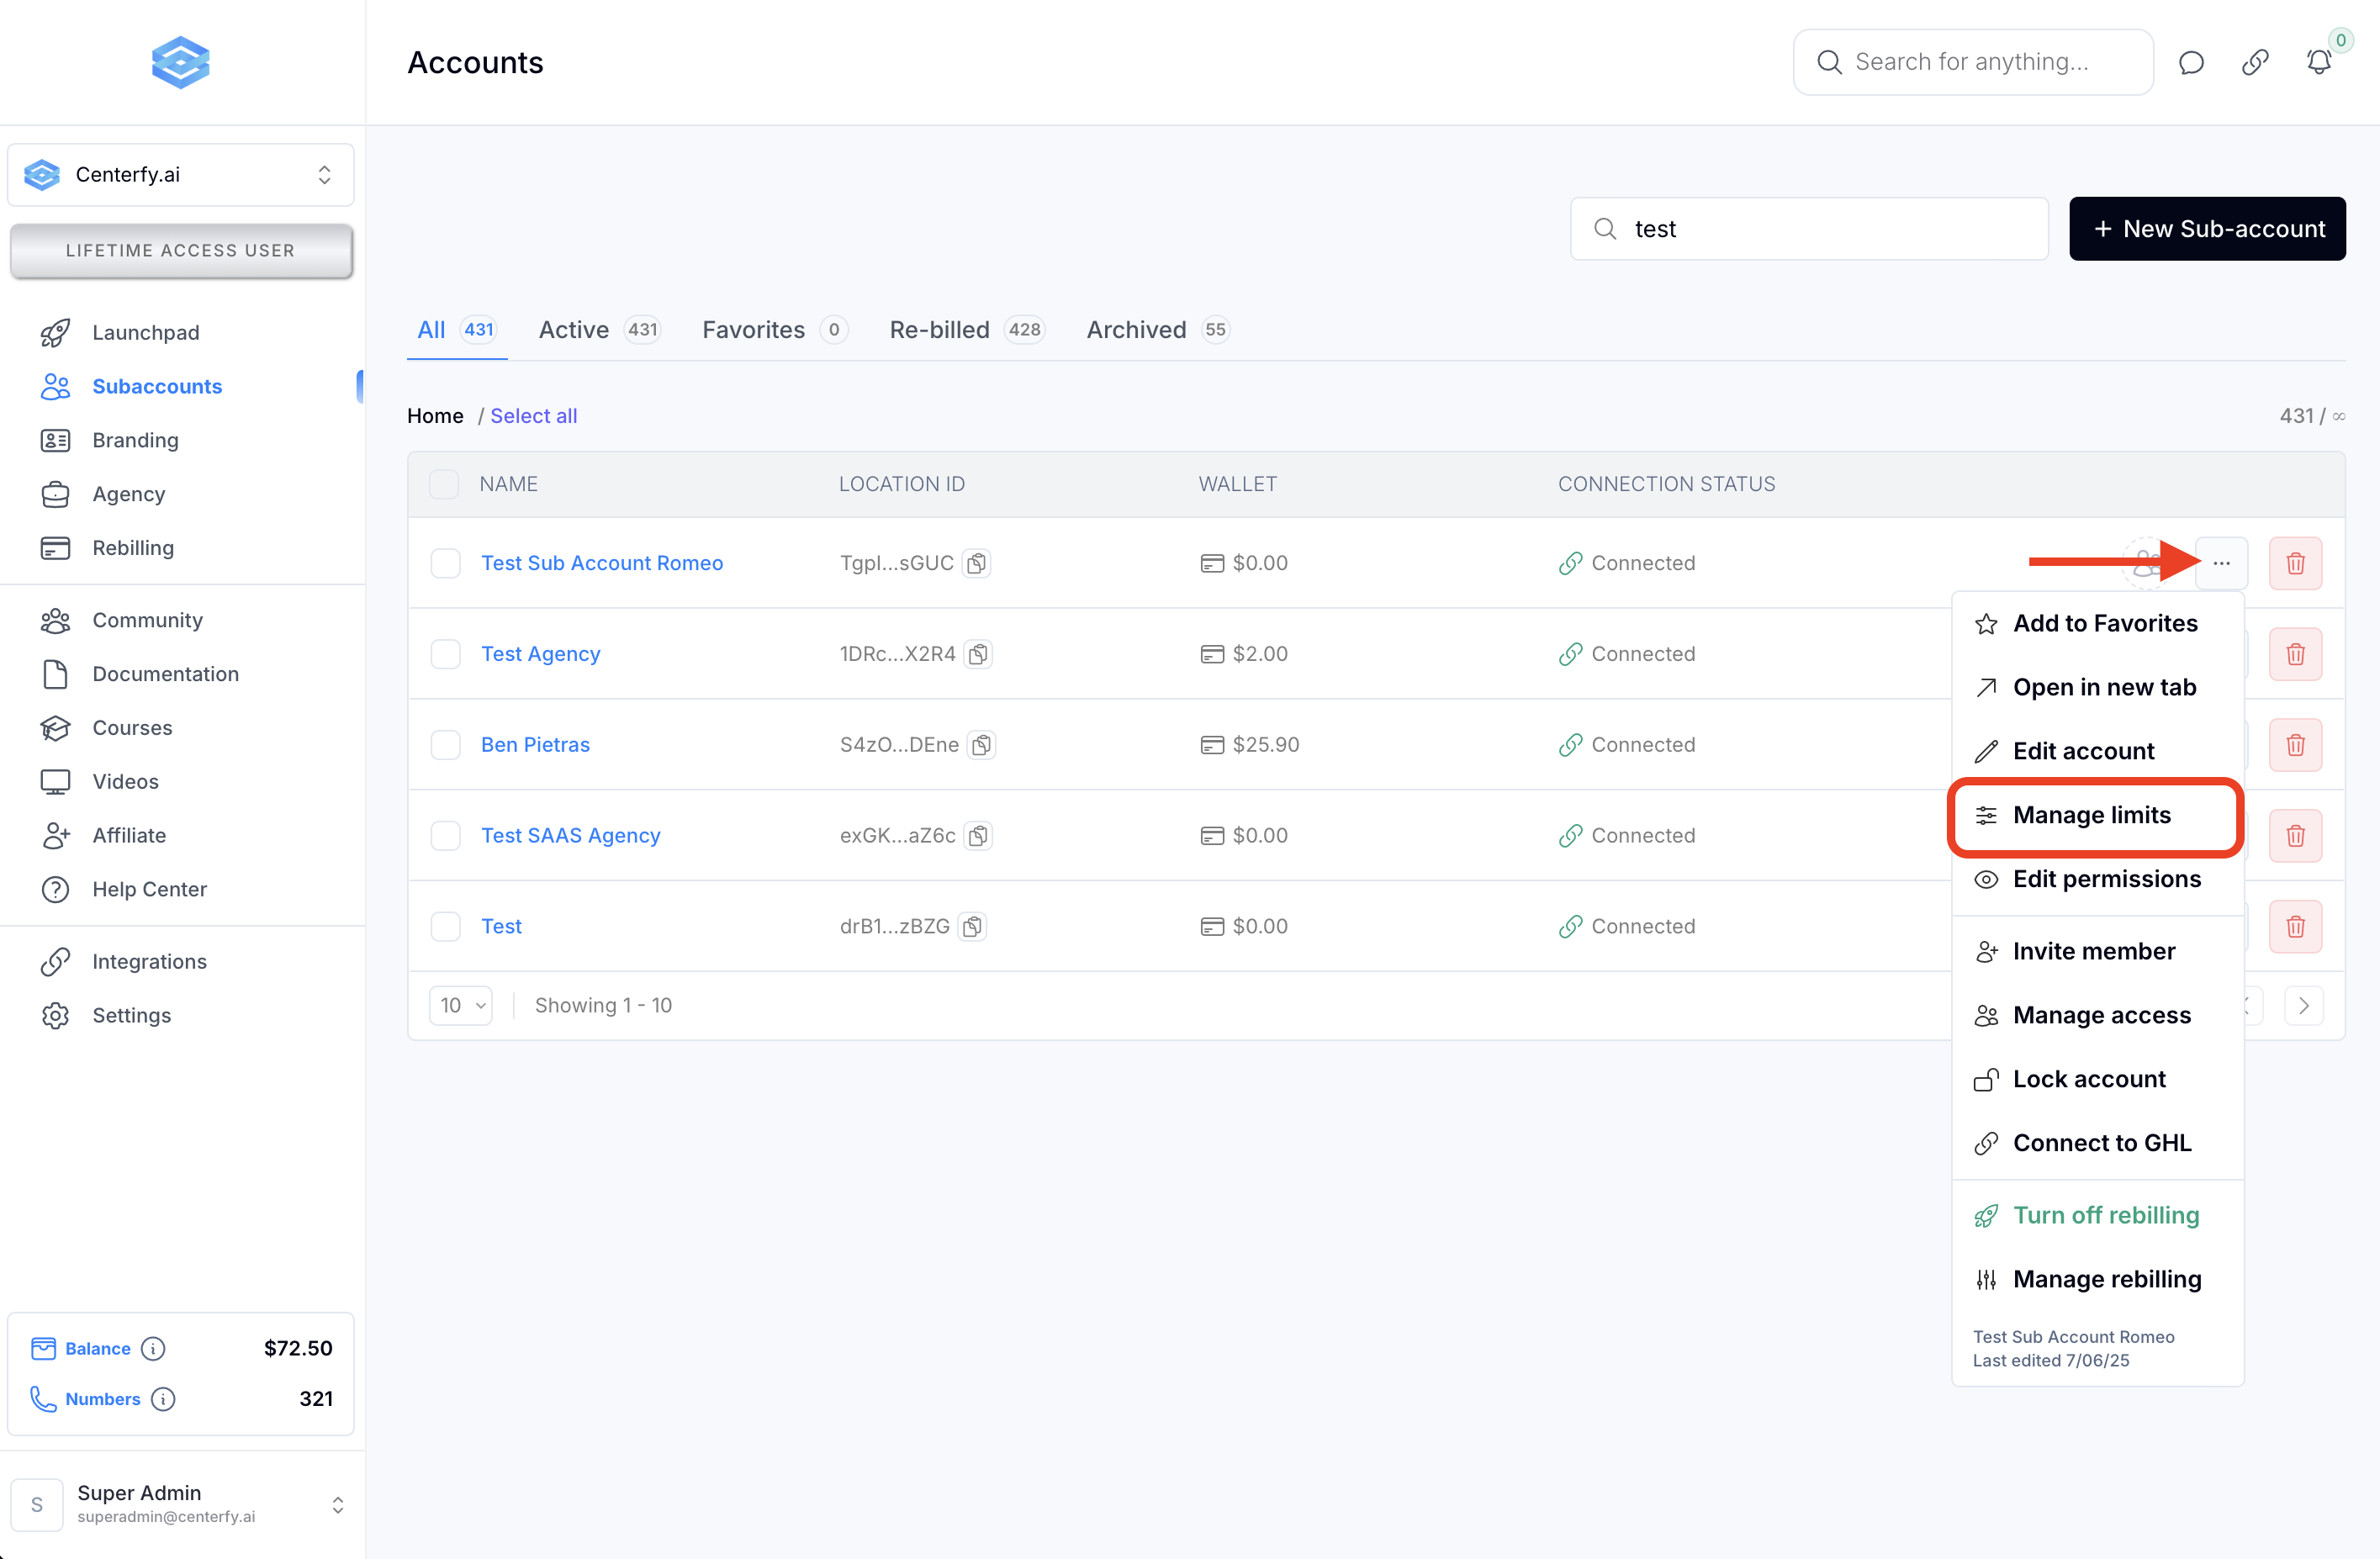Click trash icon for Test Sub Account Romeo

tap(2295, 563)
